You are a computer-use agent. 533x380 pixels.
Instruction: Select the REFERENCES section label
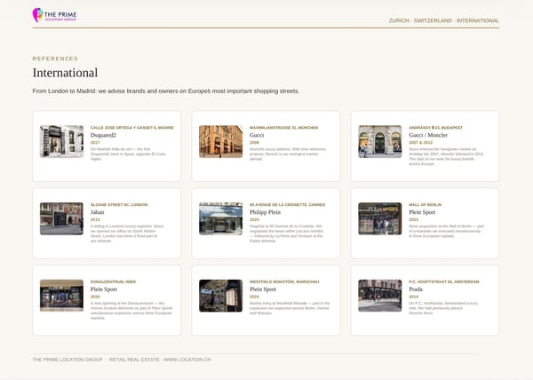point(55,59)
